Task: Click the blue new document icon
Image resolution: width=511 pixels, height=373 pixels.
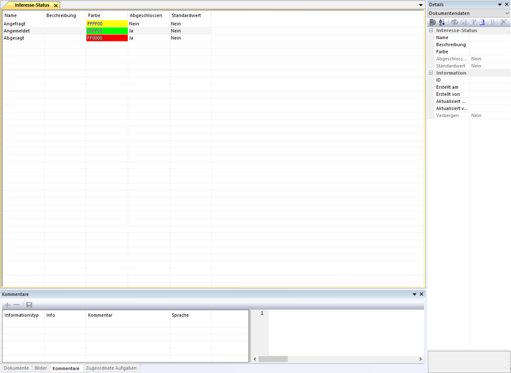Action: [x=482, y=22]
